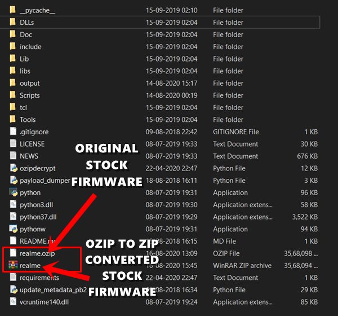Click the include folder icon
The height and width of the screenshot is (316, 338).
13,46
